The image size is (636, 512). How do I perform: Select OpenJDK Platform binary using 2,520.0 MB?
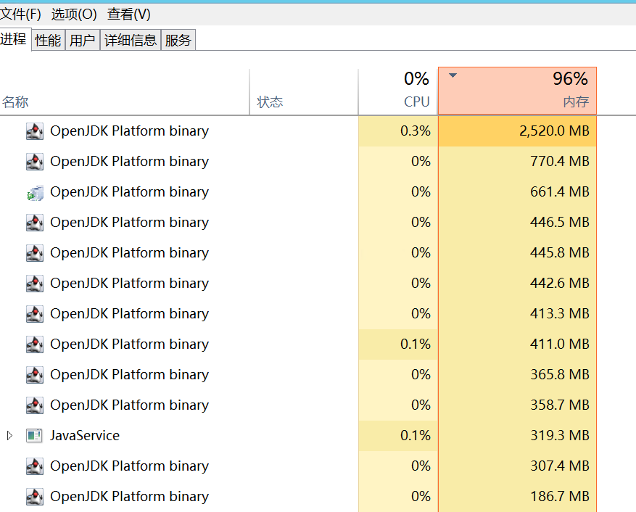129,131
